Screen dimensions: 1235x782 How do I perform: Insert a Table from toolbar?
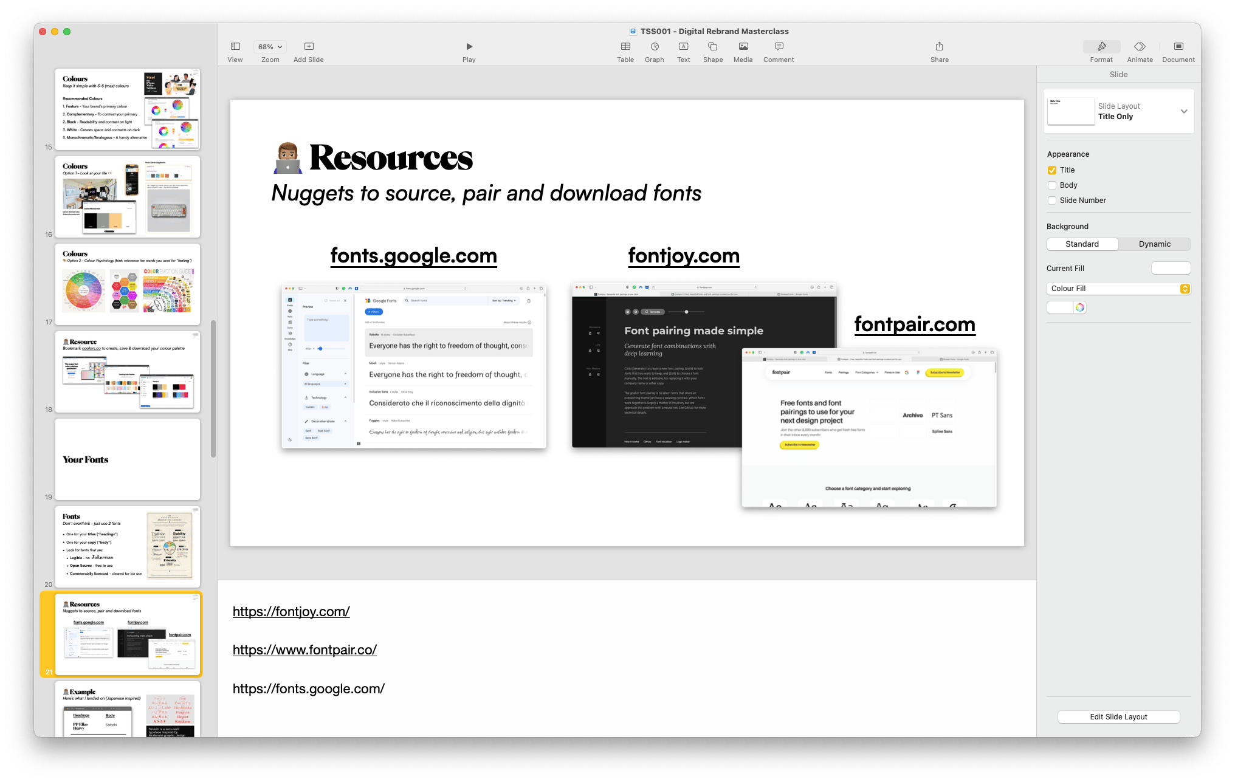[625, 47]
